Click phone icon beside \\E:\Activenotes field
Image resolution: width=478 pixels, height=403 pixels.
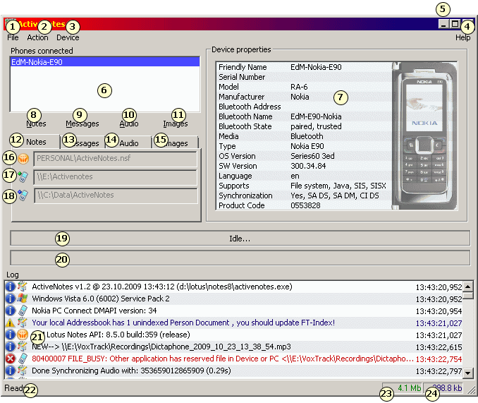click(23, 176)
